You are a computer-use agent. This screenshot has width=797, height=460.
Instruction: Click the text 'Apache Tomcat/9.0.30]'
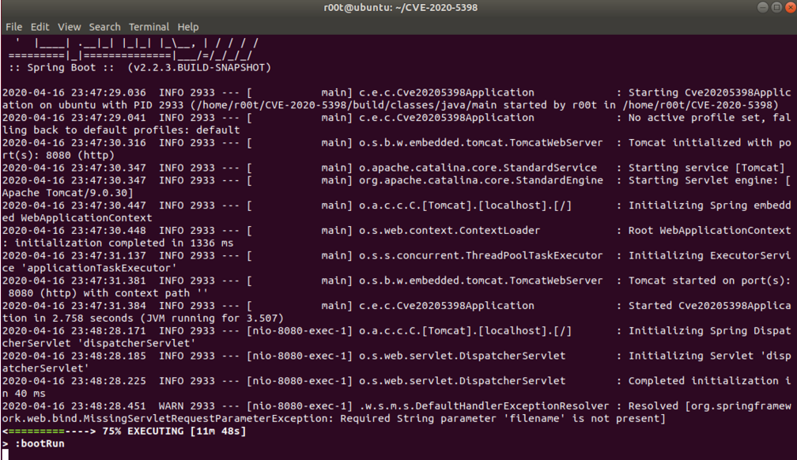click(68, 193)
